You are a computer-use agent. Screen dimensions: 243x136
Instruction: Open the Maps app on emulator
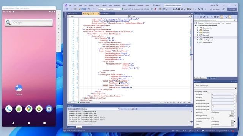[x=29, y=109]
